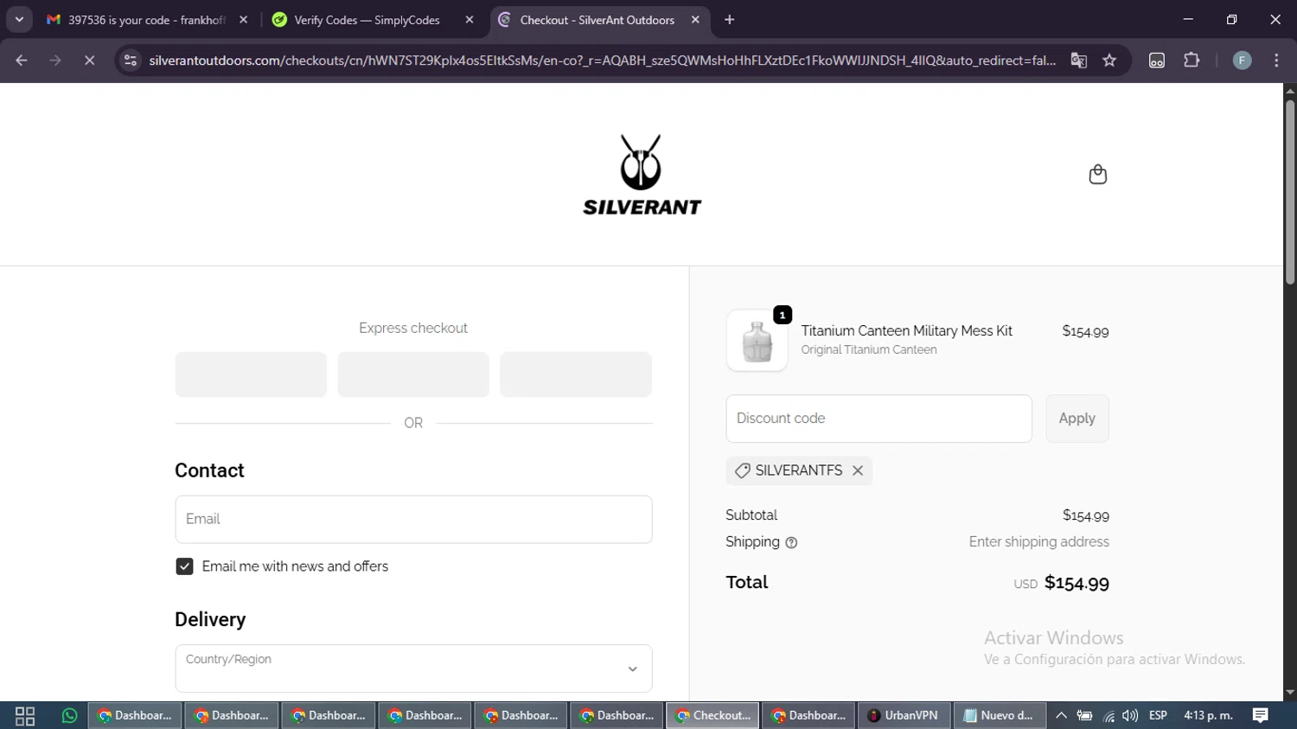Stop page loading in browser toolbar
Image resolution: width=1297 pixels, height=729 pixels.
point(89,61)
